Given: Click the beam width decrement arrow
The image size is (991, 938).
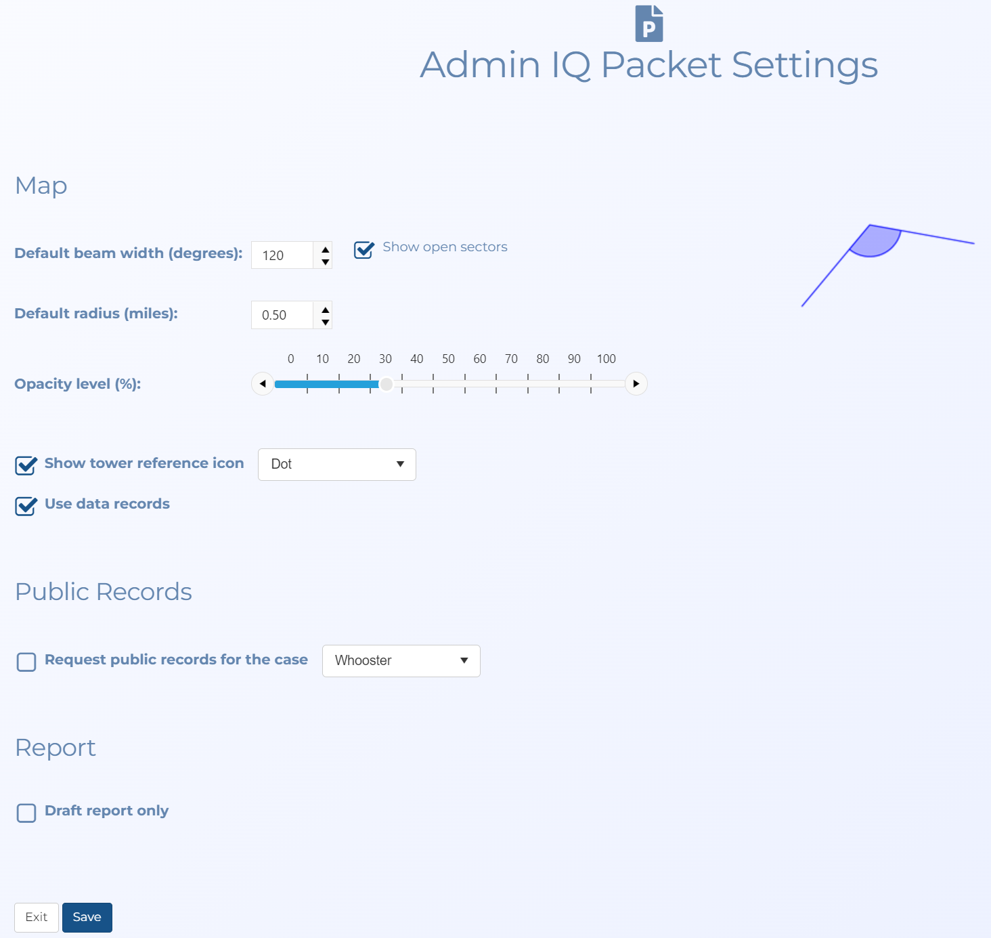Looking at the screenshot, I should (x=324, y=261).
